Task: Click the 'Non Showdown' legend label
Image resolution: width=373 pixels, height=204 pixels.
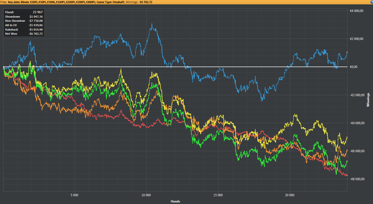Action: (15, 21)
